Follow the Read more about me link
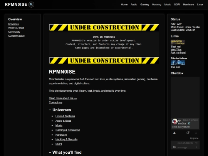Image resolution: width=208 pixels, height=156 pixels. (x=63, y=98)
